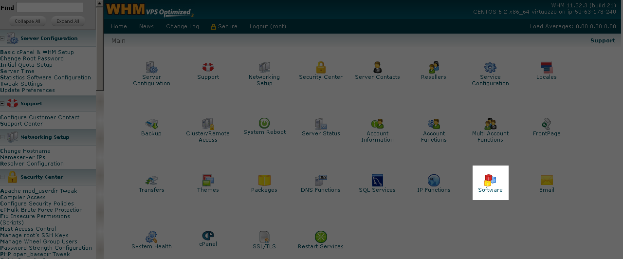
Task: Open the Cluster/Remote Access icon
Action: click(208, 124)
